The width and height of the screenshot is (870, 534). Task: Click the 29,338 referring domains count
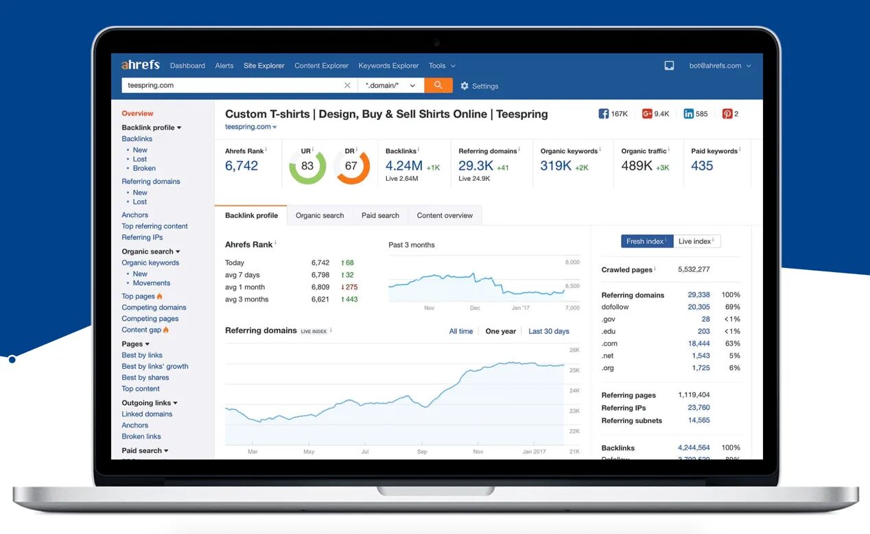click(x=698, y=295)
